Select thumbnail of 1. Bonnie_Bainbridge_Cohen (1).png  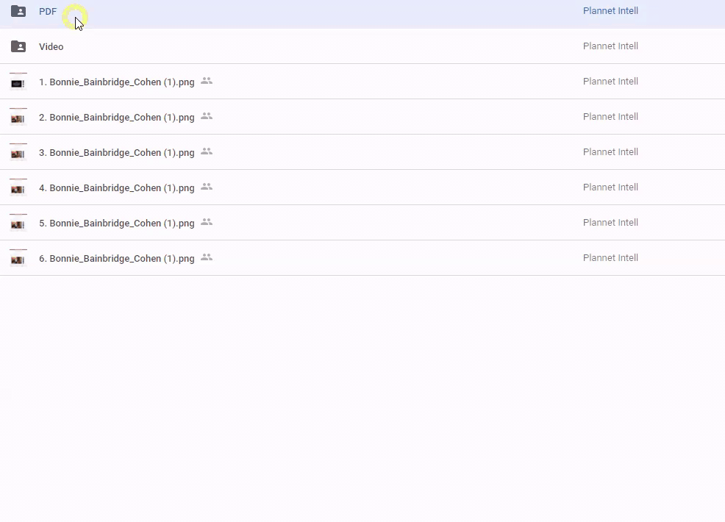[18, 82]
